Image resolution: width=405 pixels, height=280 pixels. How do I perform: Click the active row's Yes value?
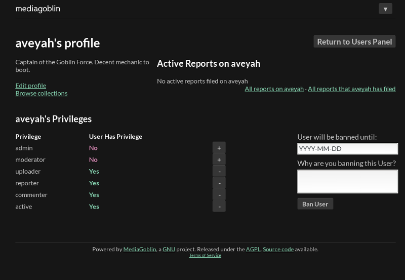click(x=94, y=207)
